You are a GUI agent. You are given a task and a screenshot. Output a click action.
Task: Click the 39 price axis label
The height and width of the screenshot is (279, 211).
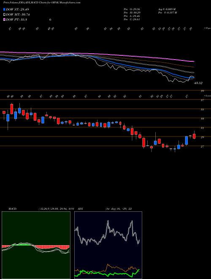click(x=202, y=91)
